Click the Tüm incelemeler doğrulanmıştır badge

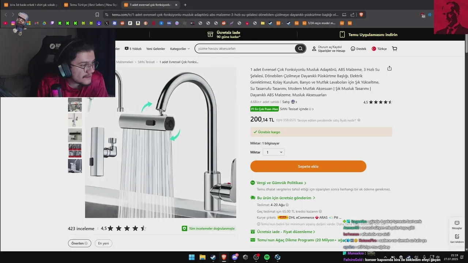pyautogui.click(x=208, y=228)
